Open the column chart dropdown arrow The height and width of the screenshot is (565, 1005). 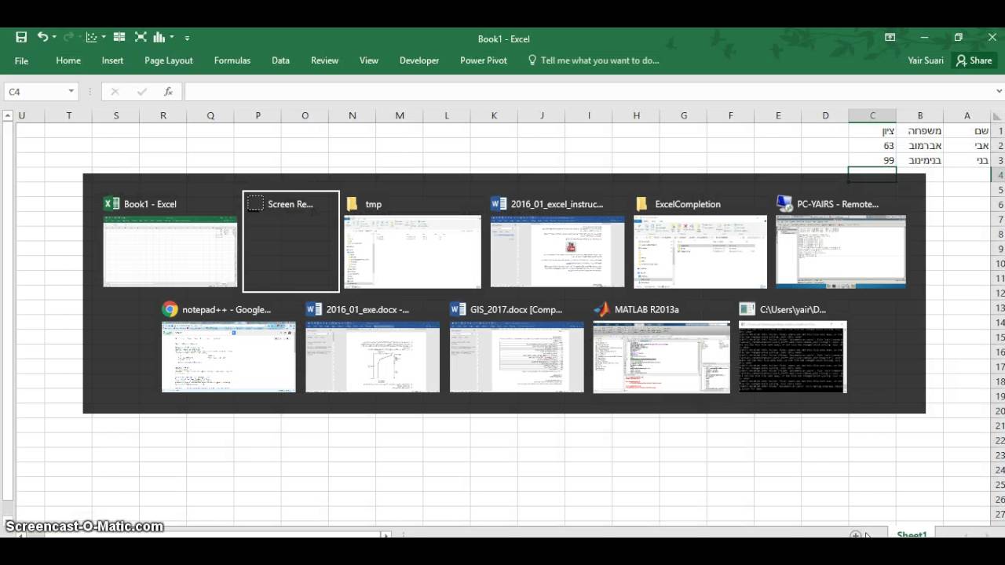(171, 38)
